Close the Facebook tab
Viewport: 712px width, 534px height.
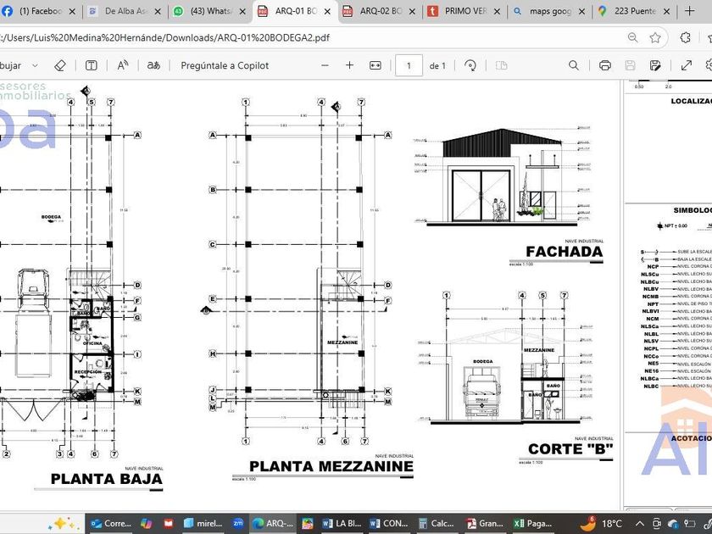pyautogui.click(x=72, y=12)
